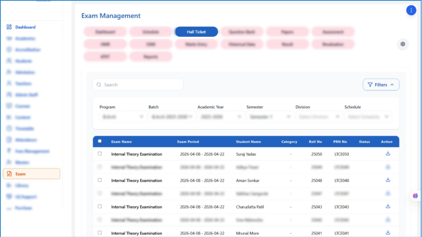The height and width of the screenshot is (237, 422).
Task: Download hall ticket for Suraj Yadav
Action: point(388,154)
